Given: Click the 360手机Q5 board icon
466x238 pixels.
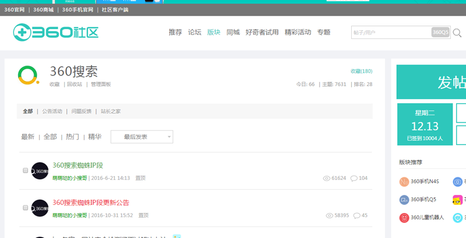Looking at the screenshot, I should 404,200.
